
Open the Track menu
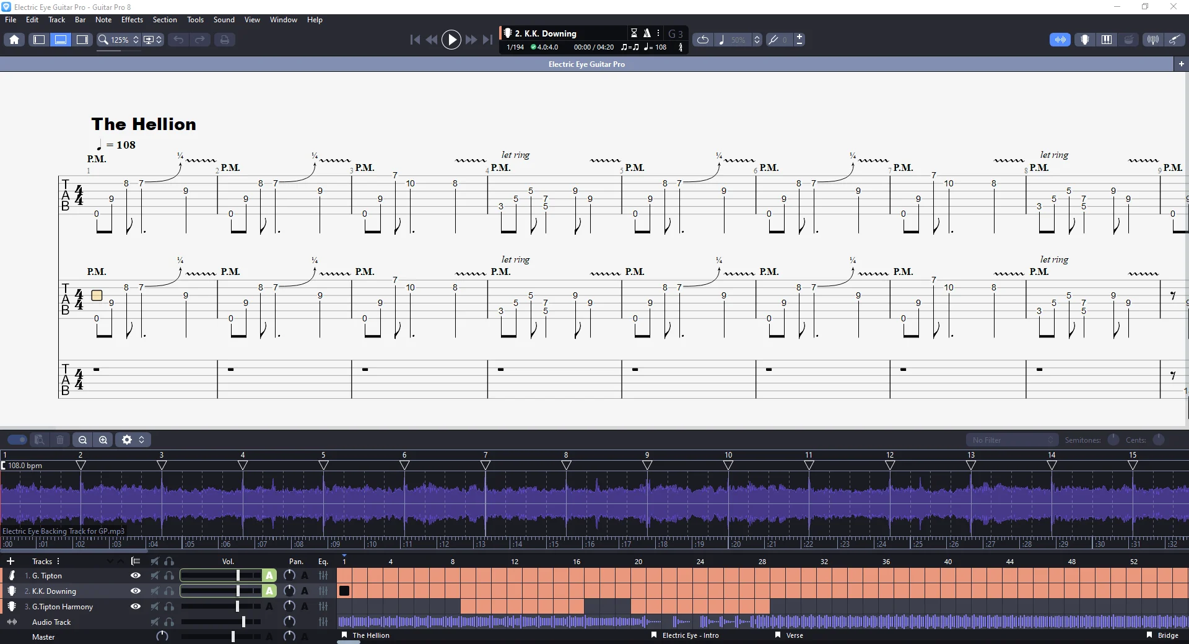coord(56,20)
